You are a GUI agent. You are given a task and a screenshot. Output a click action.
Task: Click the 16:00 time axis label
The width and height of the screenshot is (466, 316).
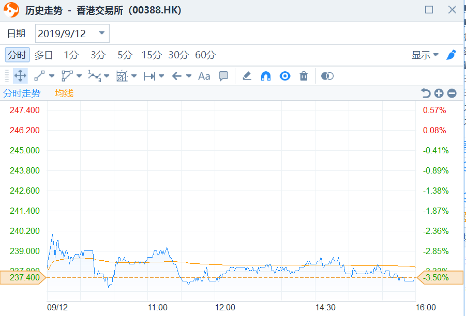coord(426,307)
